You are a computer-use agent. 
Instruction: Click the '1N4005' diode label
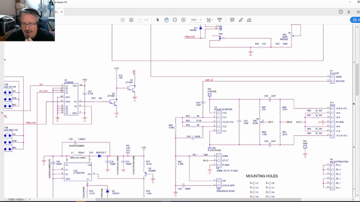pos(193,30)
